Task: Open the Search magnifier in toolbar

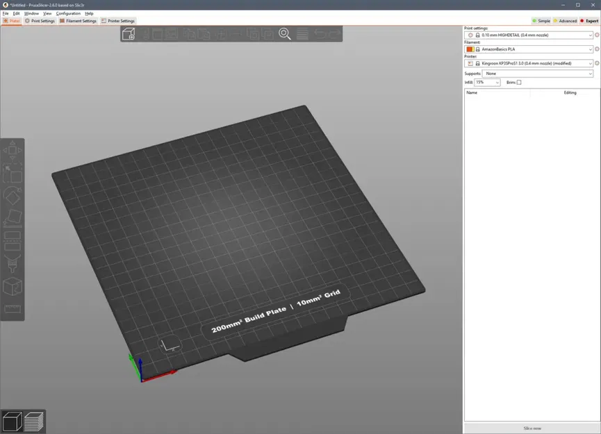Action: pyautogui.click(x=285, y=34)
